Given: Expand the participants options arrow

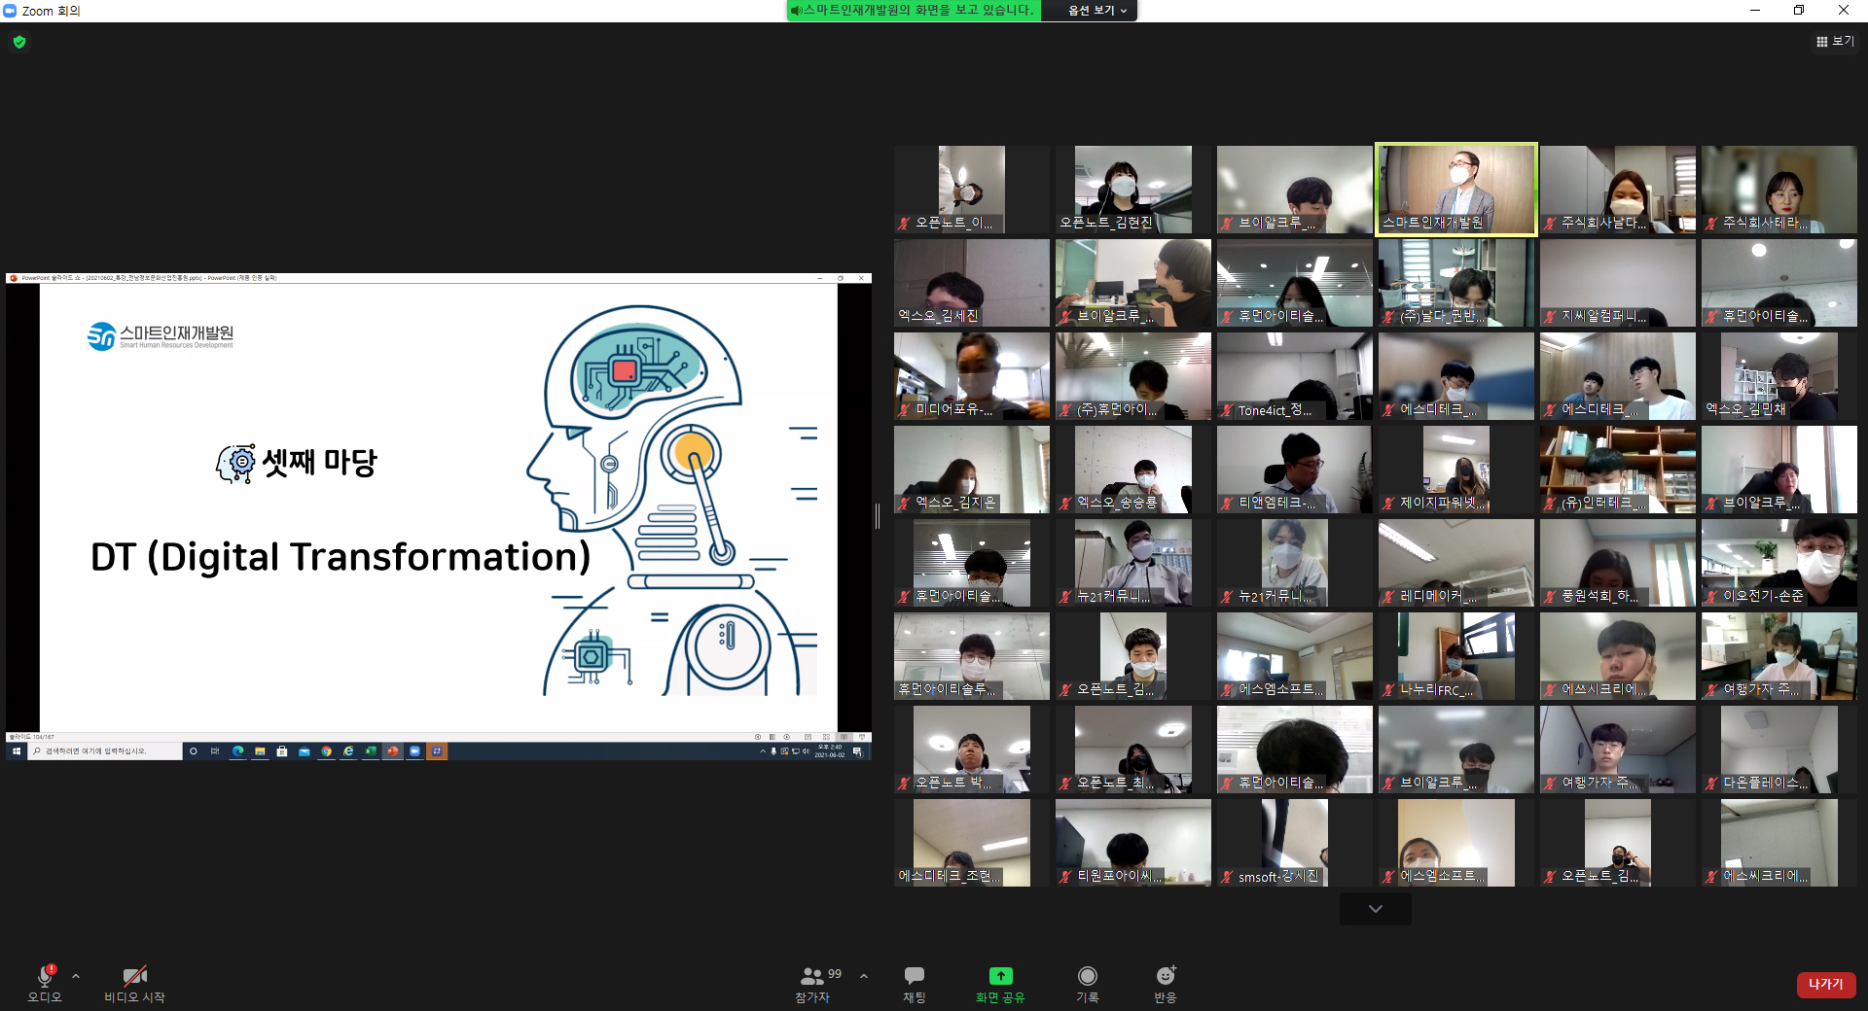Looking at the screenshot, I should pos(864,976).
